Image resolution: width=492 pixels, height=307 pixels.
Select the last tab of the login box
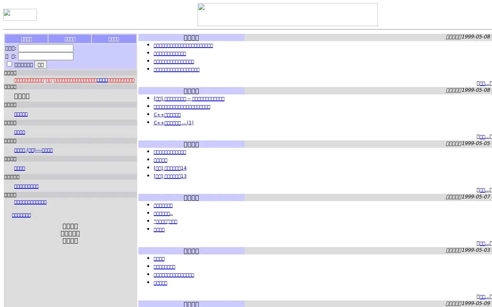(114, 39)
